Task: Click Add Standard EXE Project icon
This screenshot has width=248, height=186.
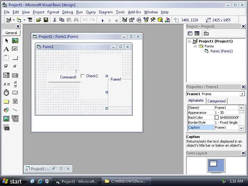Action: [9, 20]
